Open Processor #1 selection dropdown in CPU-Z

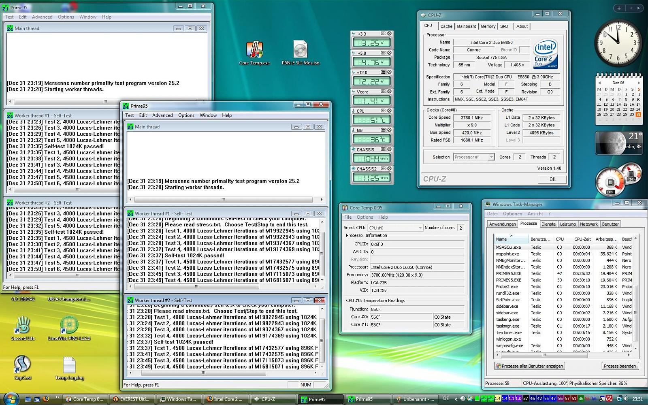474,157
